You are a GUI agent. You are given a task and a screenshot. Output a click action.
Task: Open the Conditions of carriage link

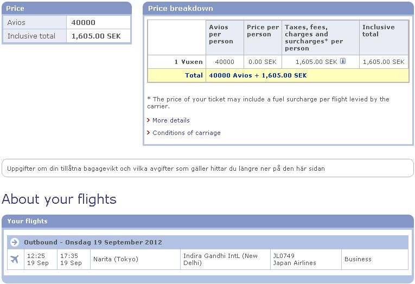tap(186, 133)
